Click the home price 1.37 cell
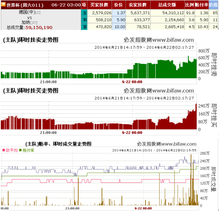Screen dimensions: 219x211 tap(119, 13)
